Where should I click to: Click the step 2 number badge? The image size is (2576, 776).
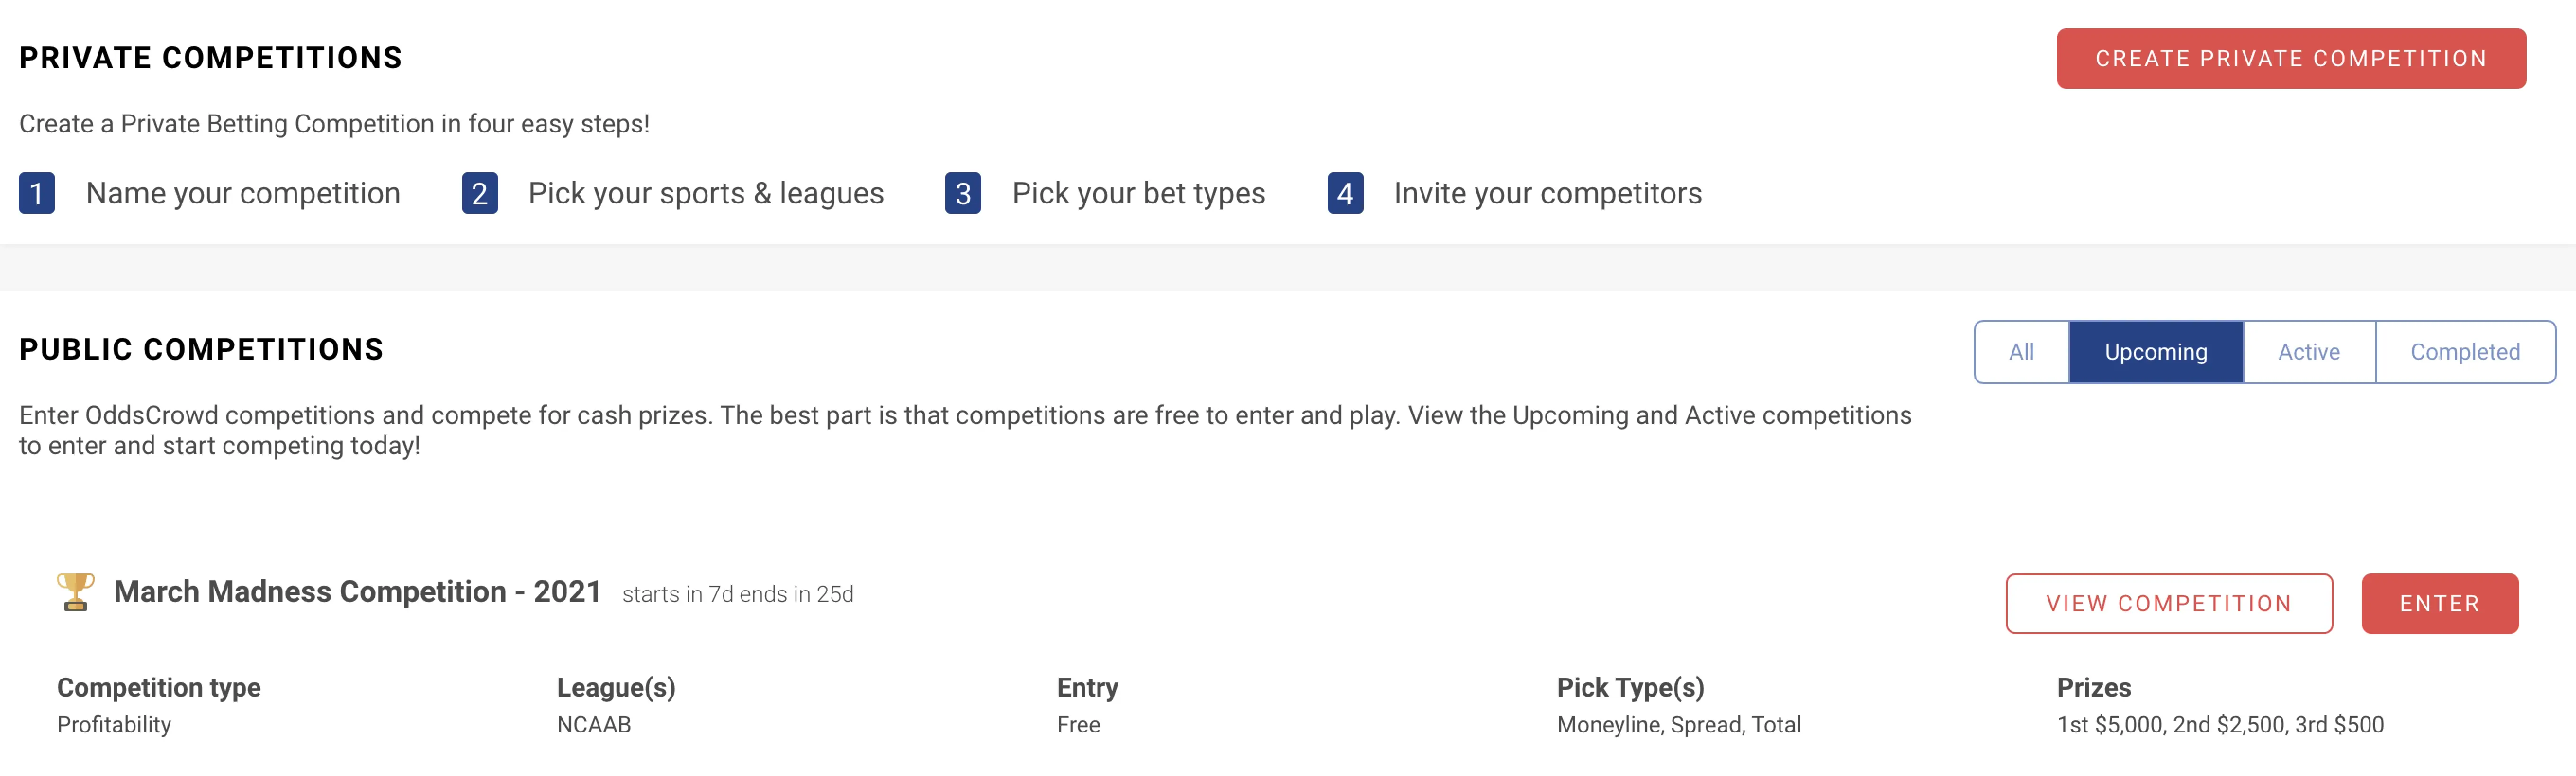[480, 194]
